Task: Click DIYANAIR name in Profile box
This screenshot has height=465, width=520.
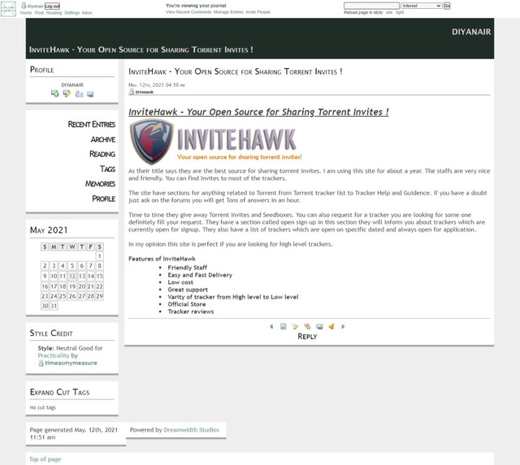Action: [72, 84]
